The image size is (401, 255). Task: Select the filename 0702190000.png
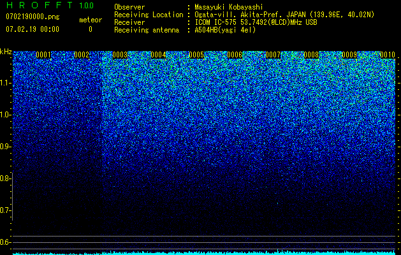tap(33, 17)
